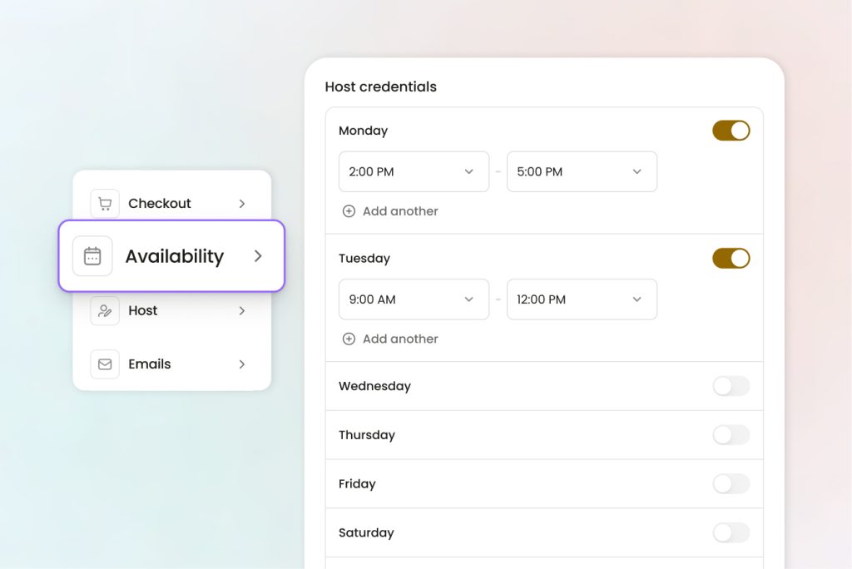Enable the Wednesday availability toggle
Screen dimensions: 852x569
click(x=731, y=386)
